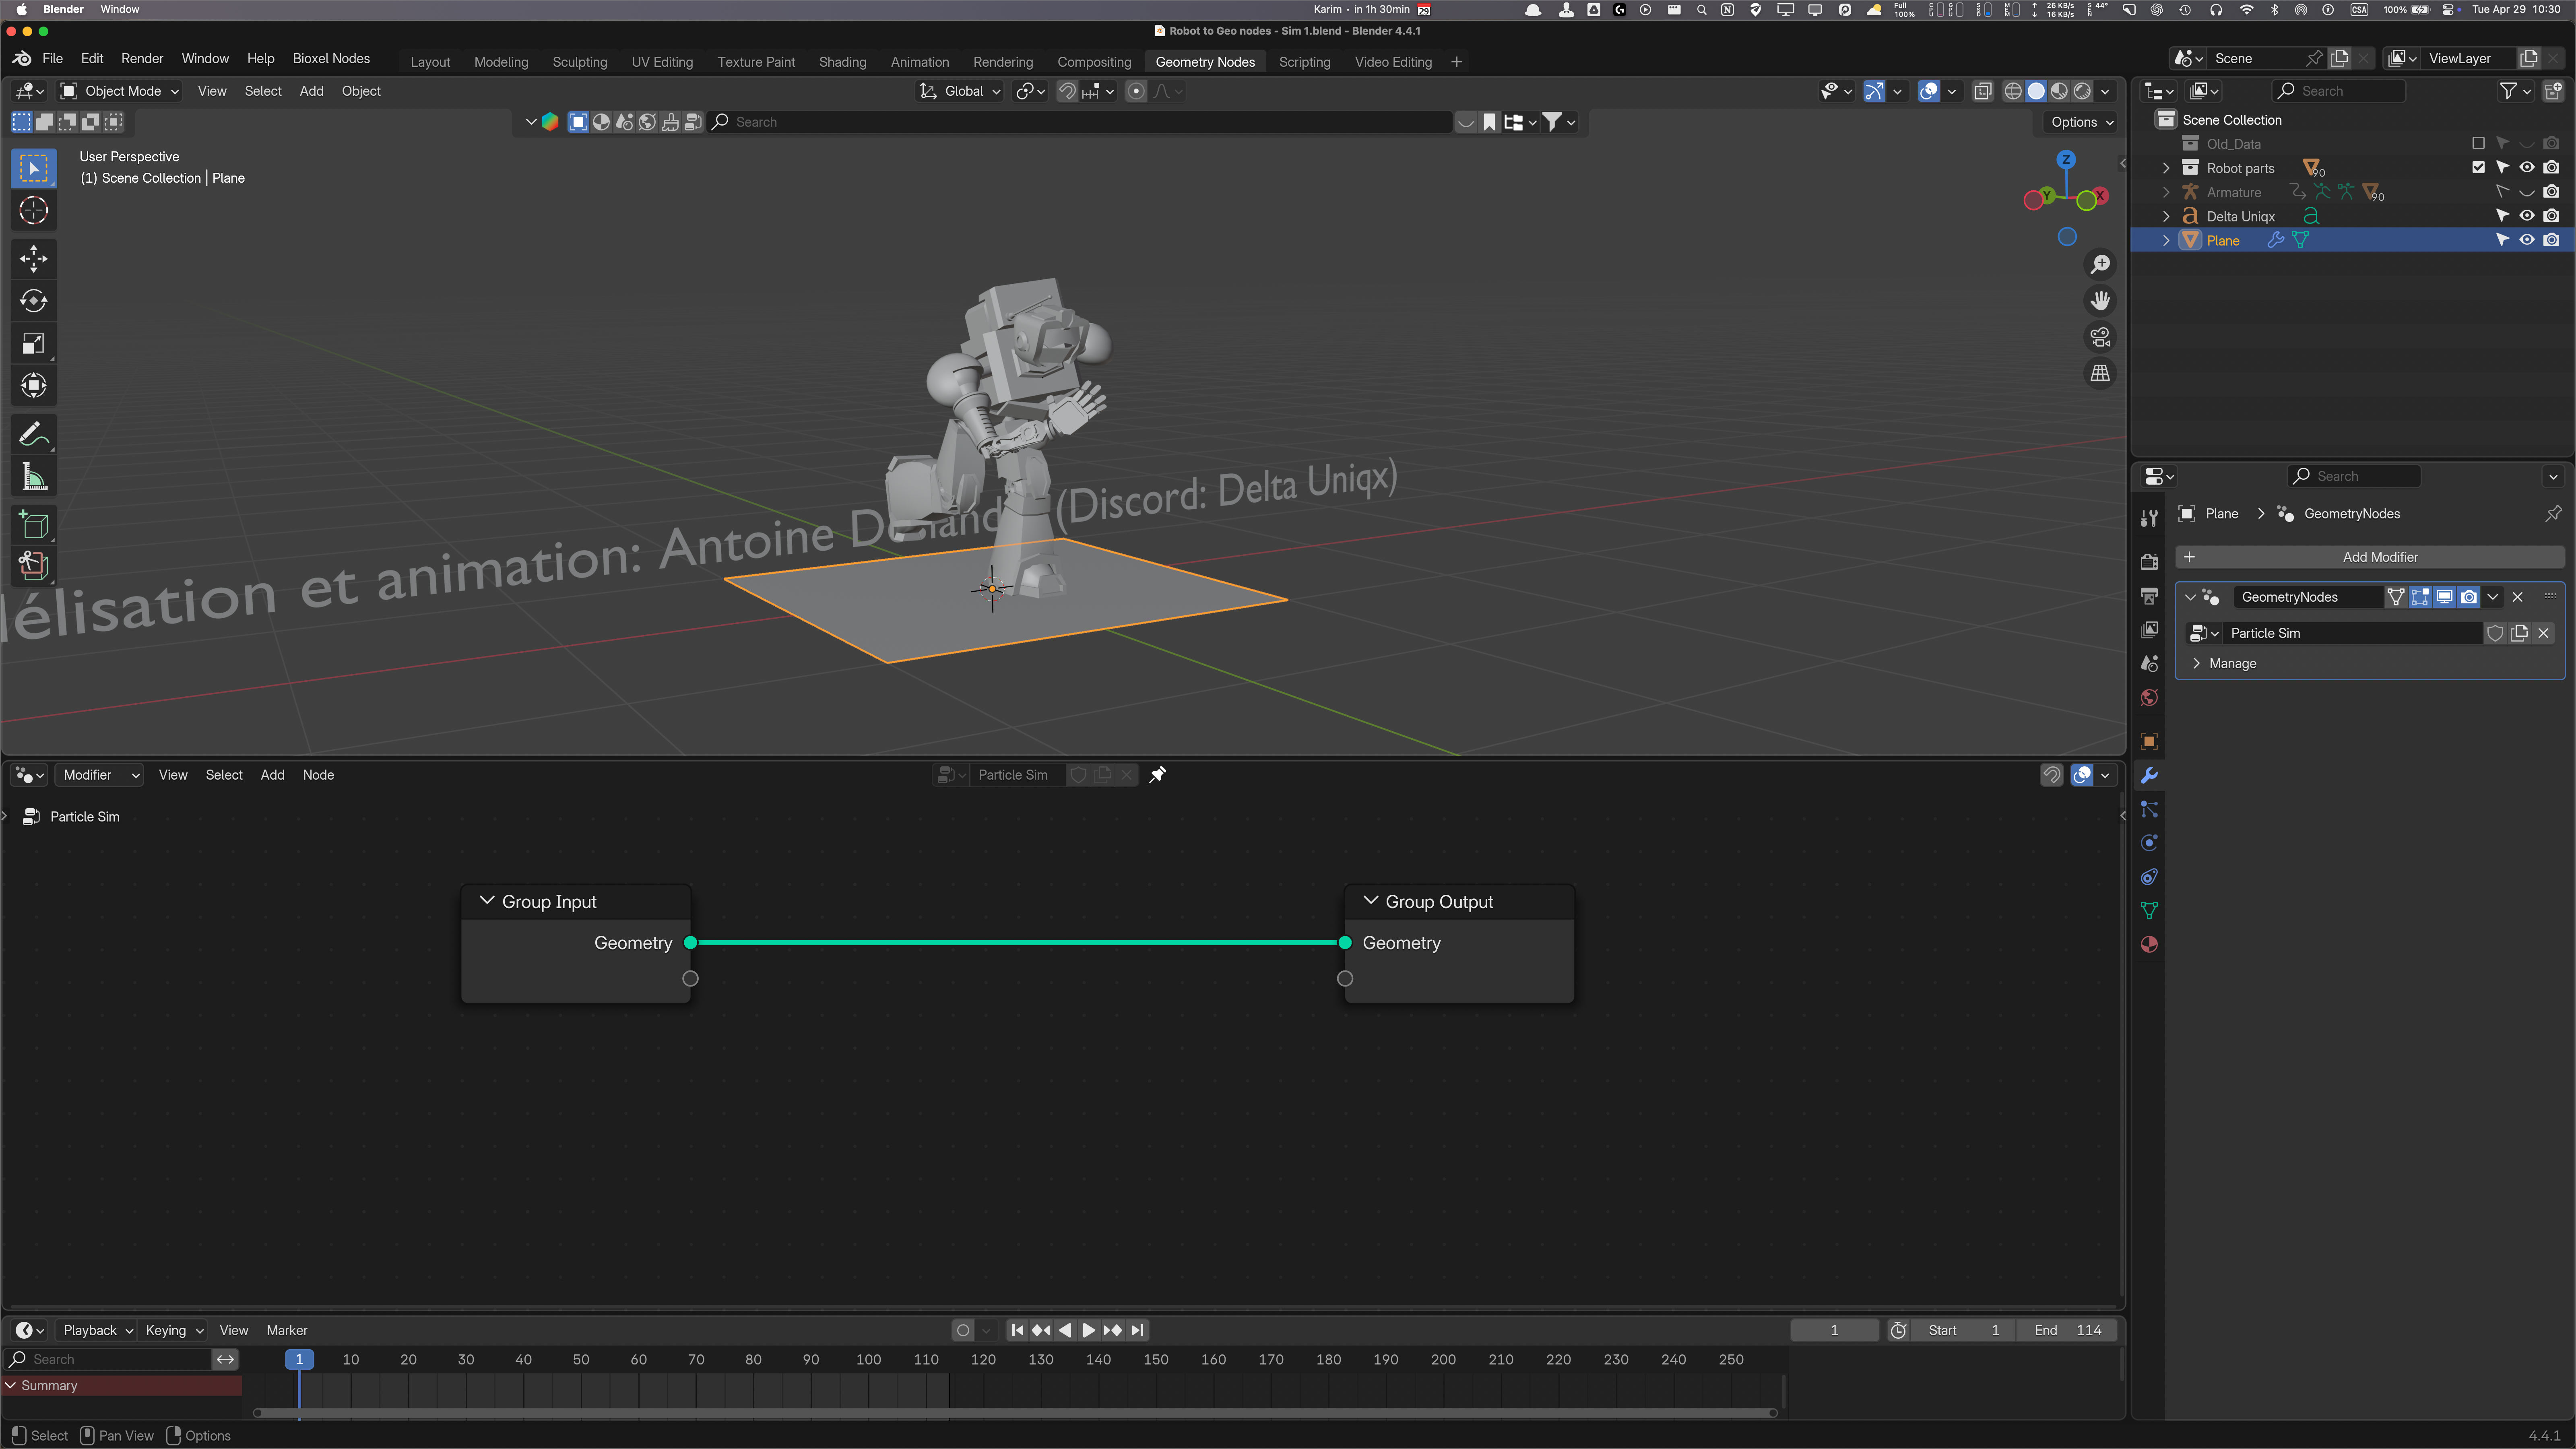Open the Bioxel Nodes menu
Screen dimensions: 2576x1449
[331, 59]
